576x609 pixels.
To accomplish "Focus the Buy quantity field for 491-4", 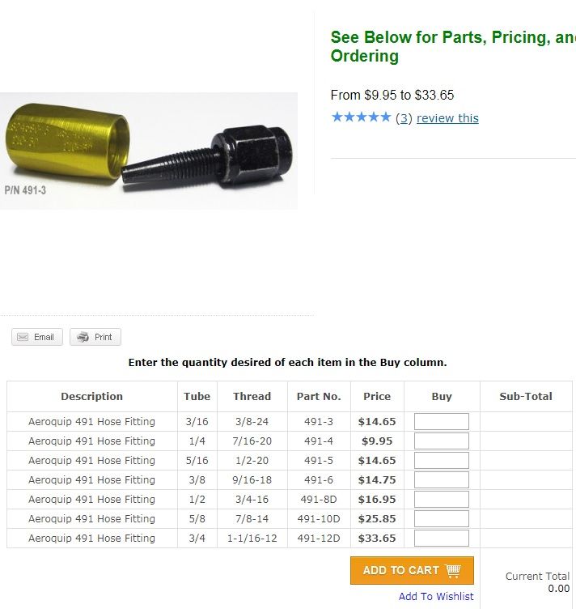I will [x=441, y=441].
